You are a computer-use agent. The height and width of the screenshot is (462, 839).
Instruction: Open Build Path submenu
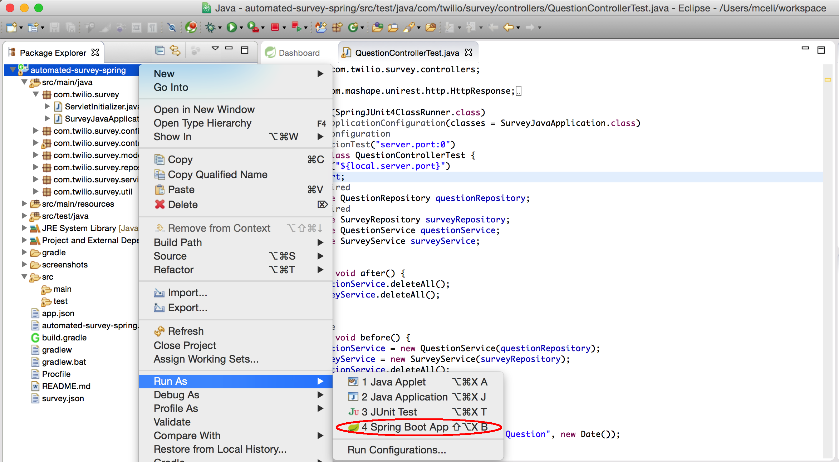tap(236, 242)
